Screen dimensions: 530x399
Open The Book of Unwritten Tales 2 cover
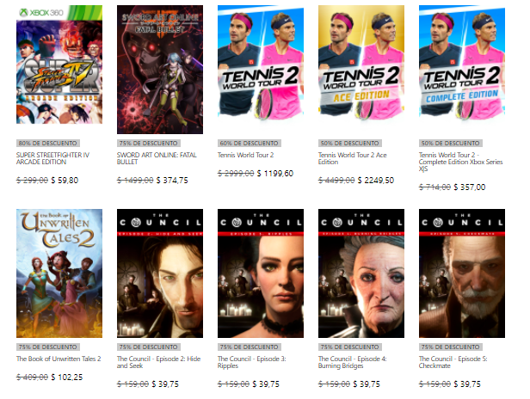59,273
